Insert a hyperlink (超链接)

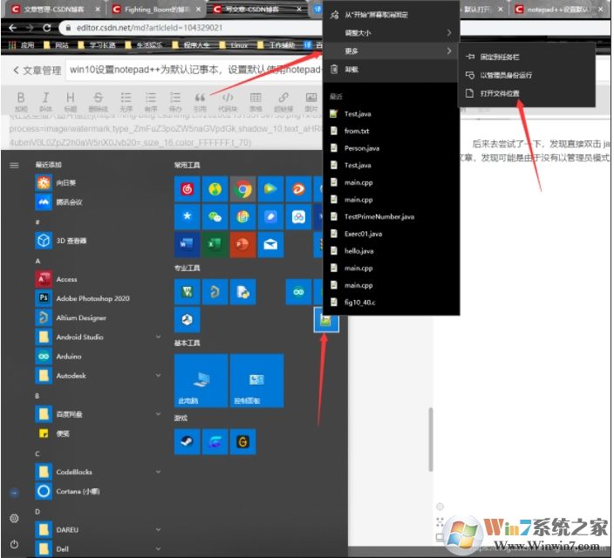pyautogui.click(x=283, y=101)
